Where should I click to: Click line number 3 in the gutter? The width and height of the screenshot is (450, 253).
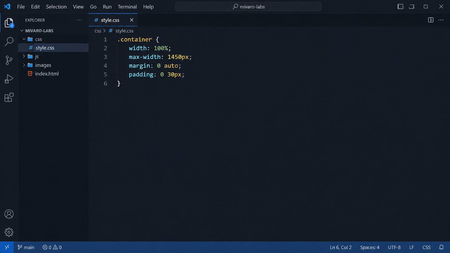pyautogui.click(x=105, y=57)
